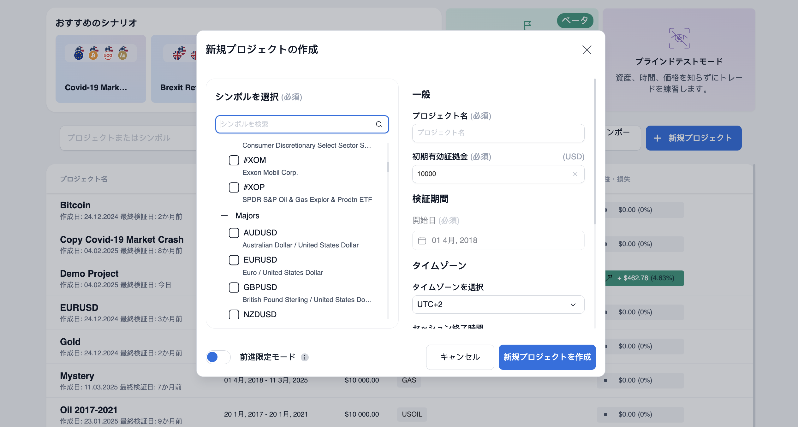798x427 pixels.
Task: Click 新規プロジェクトを作成 to create project
Action: pyautogui.click(x=547, y=357)
